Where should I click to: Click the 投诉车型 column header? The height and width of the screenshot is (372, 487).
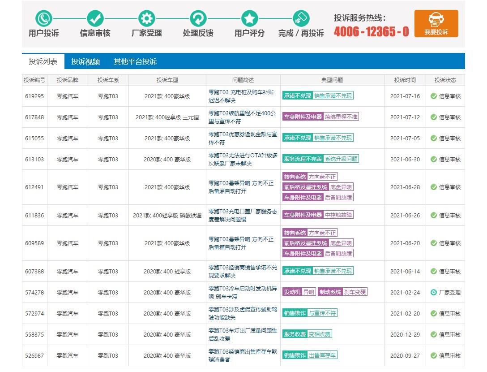pyautogui.click(x=167, y=80)
